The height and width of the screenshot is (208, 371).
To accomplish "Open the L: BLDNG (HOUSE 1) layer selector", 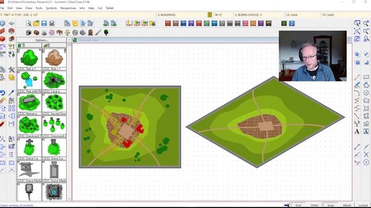I will pos(259,14).
